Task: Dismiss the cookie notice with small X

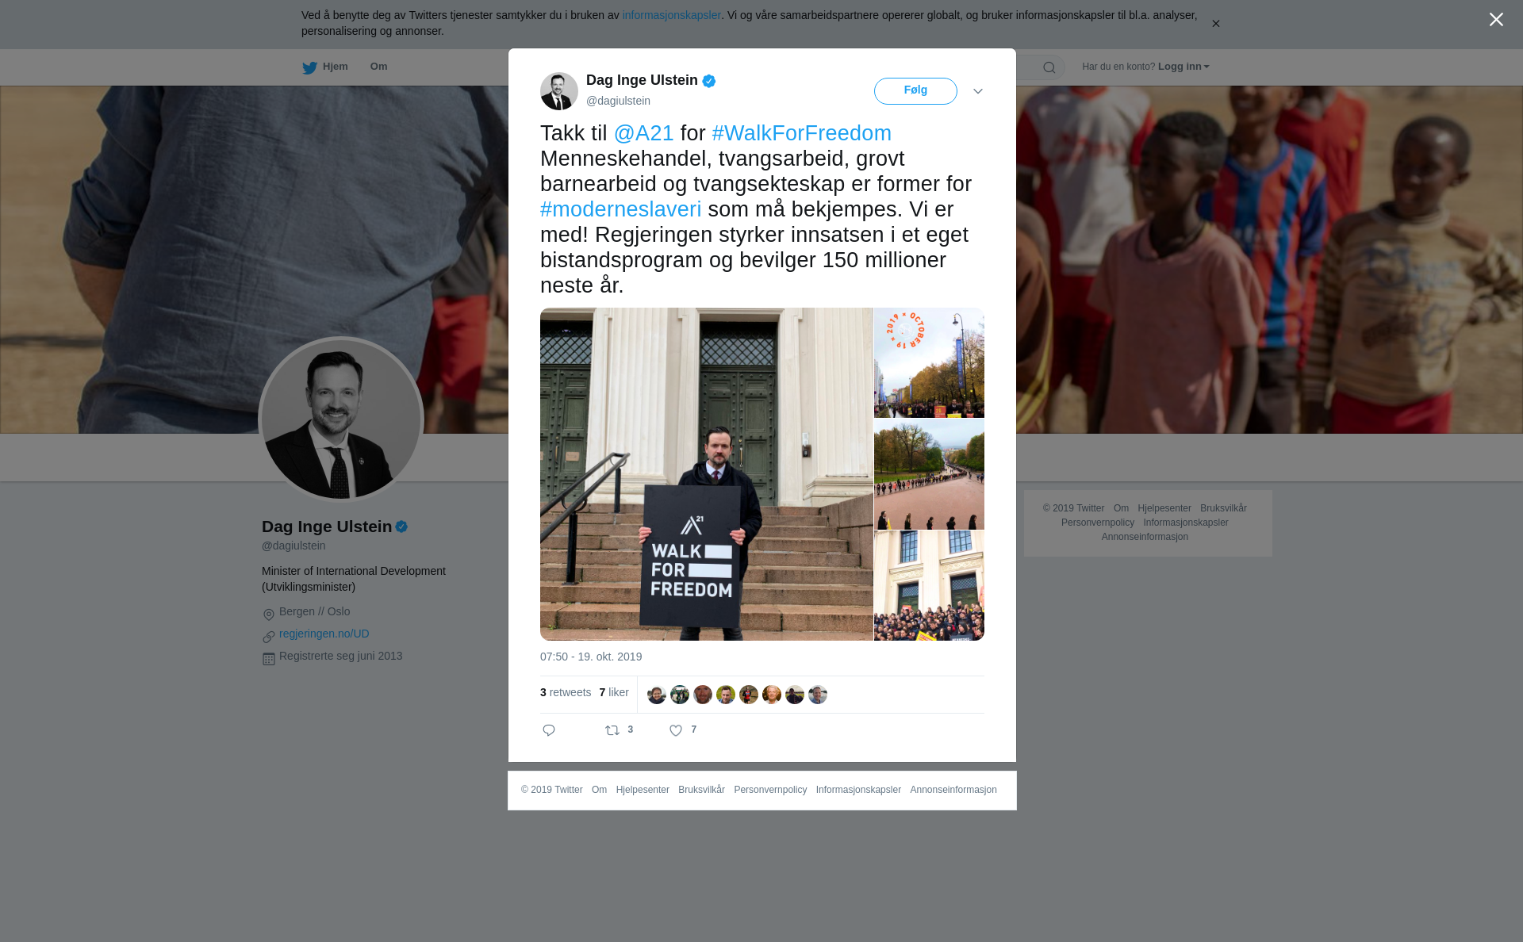Action: tap(1215, 24)
